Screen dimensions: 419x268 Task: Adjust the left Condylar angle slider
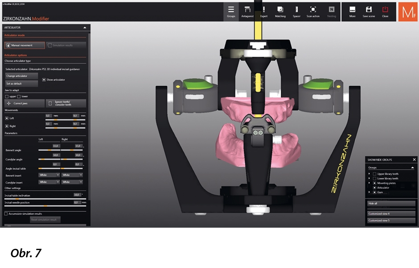pyautogui.click(x=49, y=159)
